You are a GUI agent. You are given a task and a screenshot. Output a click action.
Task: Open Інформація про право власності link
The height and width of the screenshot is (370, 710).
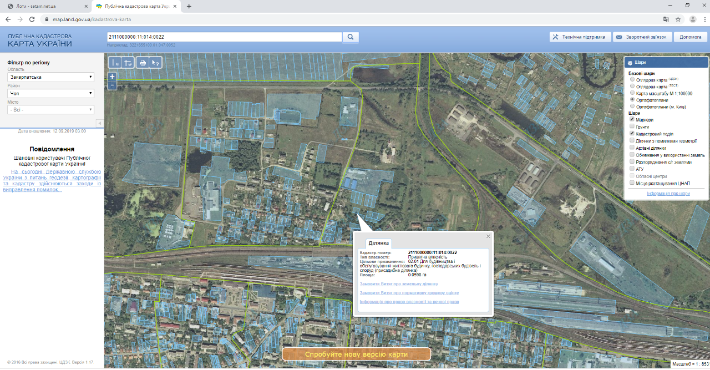click(409, 302)
